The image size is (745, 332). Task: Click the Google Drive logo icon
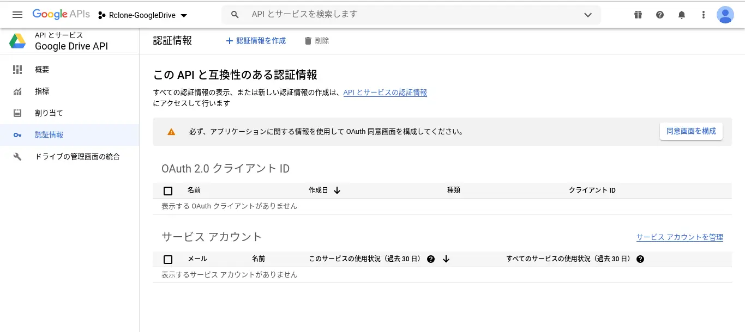(x=17, y=41)
